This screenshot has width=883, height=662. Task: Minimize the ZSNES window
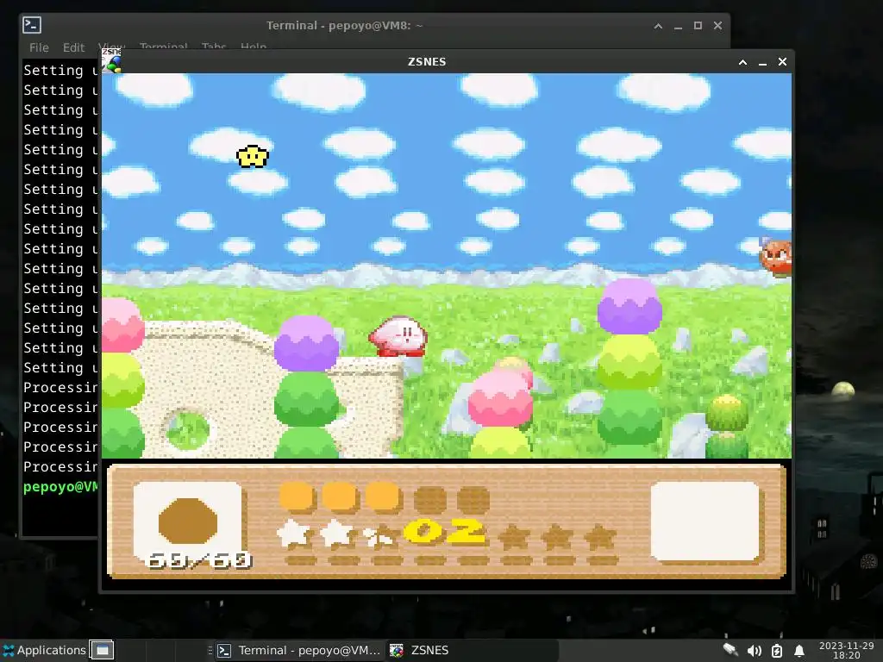click(x=762, y=62)
